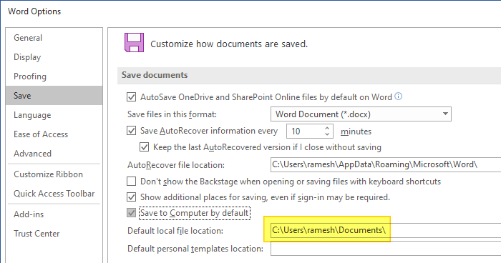Viewport: 501px width, 263px height.
Task: Toggle Show additional places for saving checkbox
Action: (131, 197)
